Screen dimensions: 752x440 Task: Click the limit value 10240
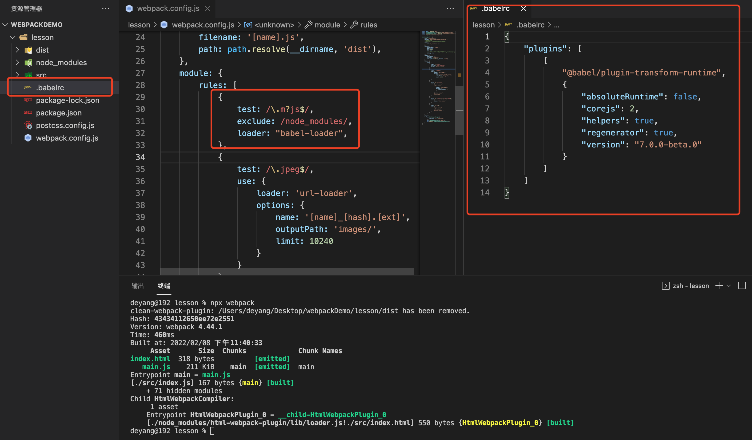point(321,241)
